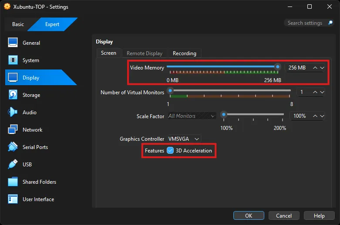Select the User Interface window icon
The height and width of the screenshot is (225, 340).
click(x=13, y=199)
